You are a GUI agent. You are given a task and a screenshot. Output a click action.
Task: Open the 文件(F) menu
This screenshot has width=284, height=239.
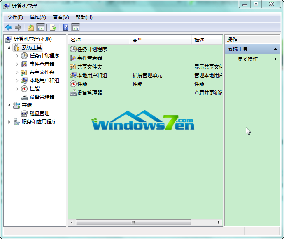pos(15,17)
